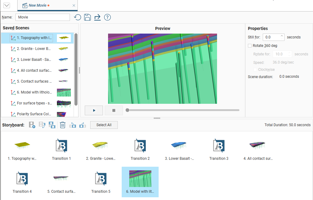Viewport: 313px width, 200px height.
Task: Click the preview playback slider handle
Action: pos(127,110)
